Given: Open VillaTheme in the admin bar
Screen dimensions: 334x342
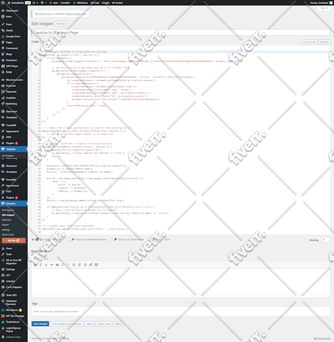Looking at the screenshot, I should point(81,3).
